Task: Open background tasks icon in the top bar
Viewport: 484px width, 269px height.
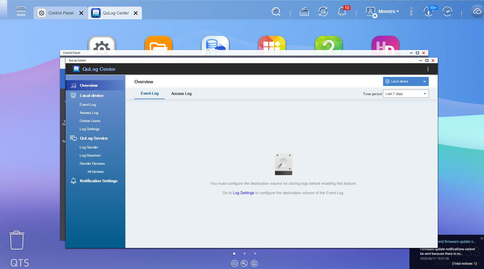Action: pyautogui.click(x=304, y=12)
